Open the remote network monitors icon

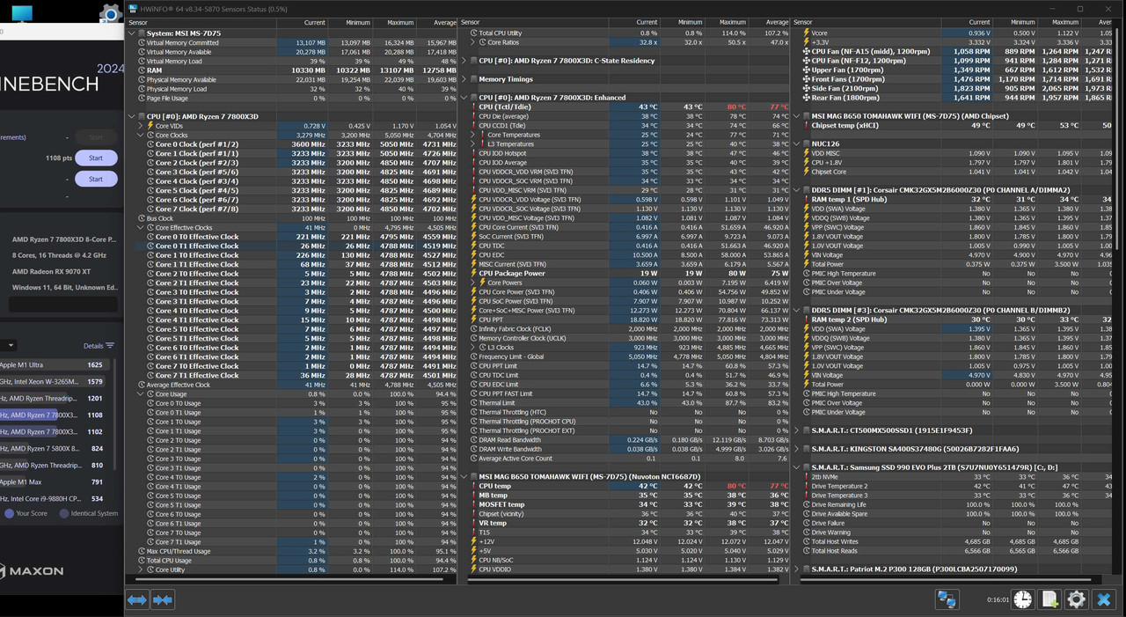(947, 599)
